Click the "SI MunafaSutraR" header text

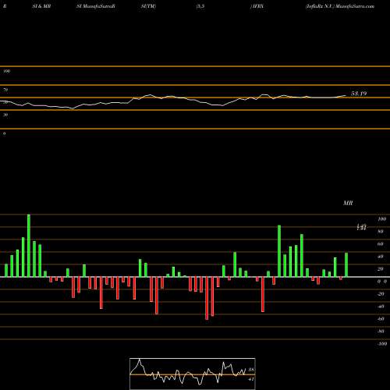coord(96,6)
